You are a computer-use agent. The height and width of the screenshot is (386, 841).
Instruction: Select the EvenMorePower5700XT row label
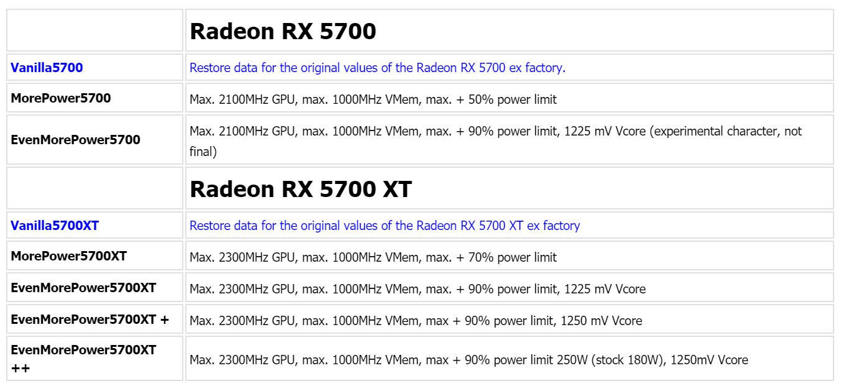[83, 288]
